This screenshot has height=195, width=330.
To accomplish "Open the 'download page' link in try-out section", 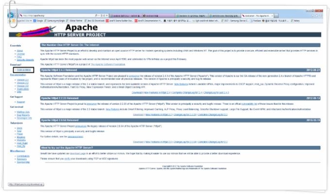I will [x=78, y=154].
